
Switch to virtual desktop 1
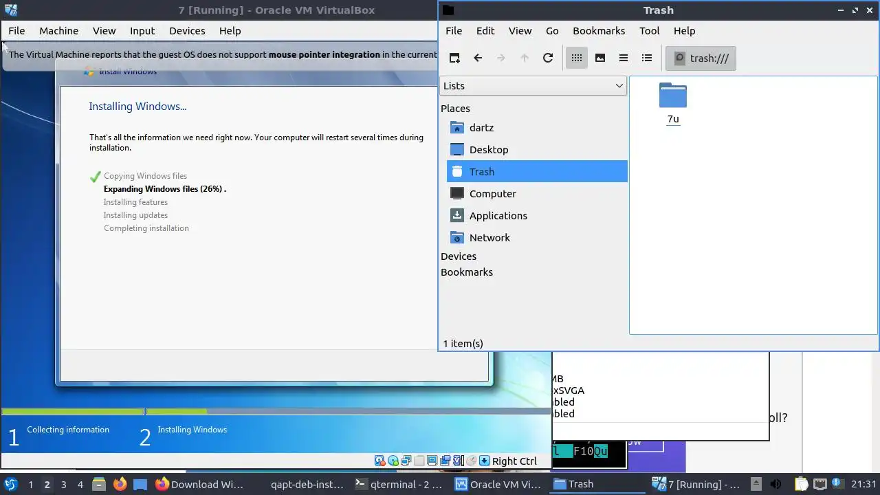pyautogui.click(x=30, y=484)
